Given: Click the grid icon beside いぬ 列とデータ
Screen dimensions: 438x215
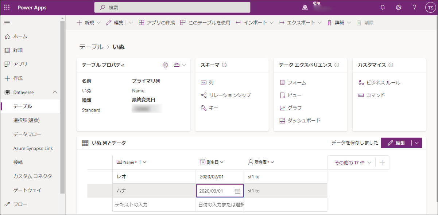Looking at the screenshot, I should coord(85,143).
